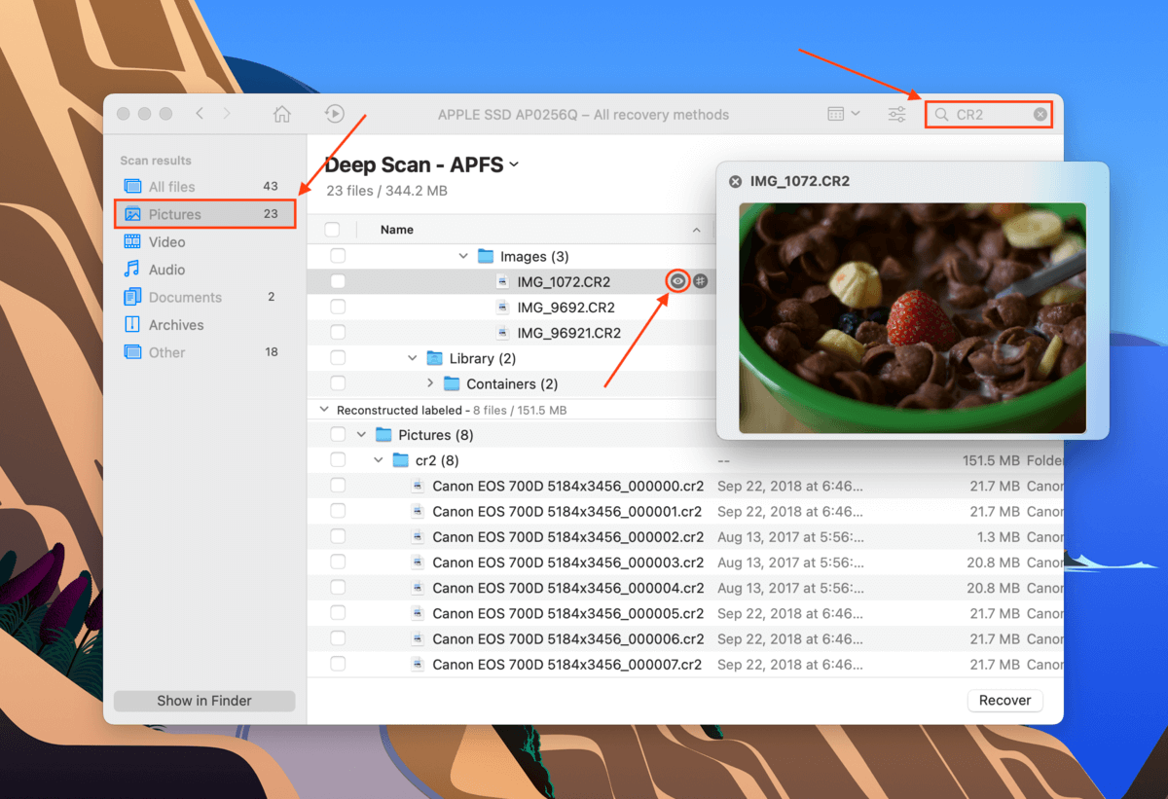Tick the checkbox for IMG_9692.CR2
The height and width of the screenshot is (799, 1168).
click(337, 307)
